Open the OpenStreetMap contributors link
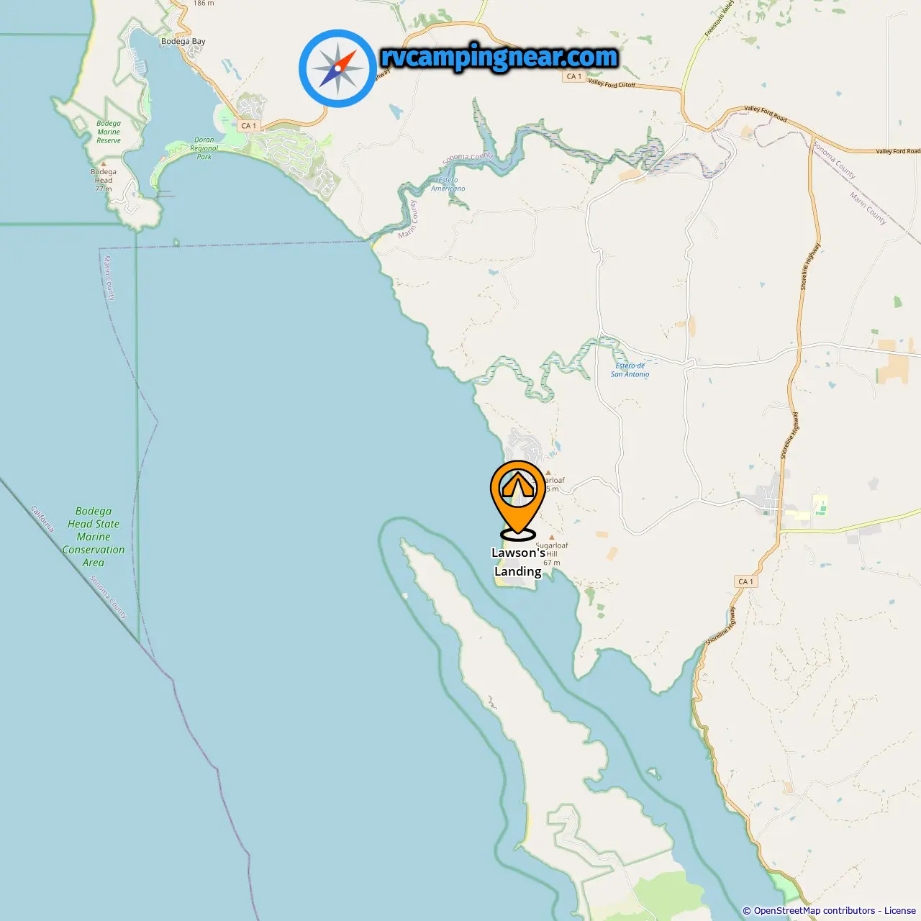 815,911
